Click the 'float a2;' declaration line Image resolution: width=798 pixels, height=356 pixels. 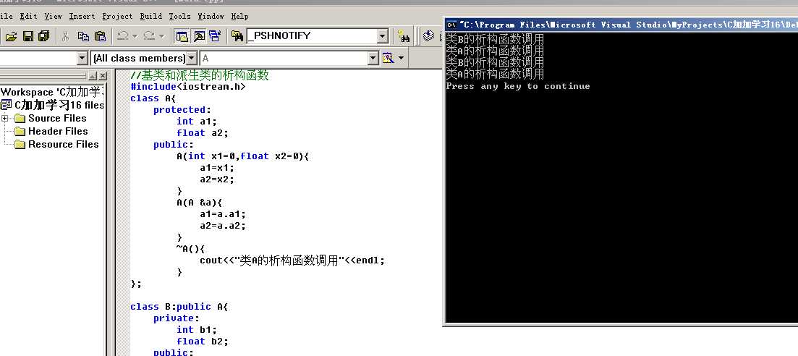(203, 133)
